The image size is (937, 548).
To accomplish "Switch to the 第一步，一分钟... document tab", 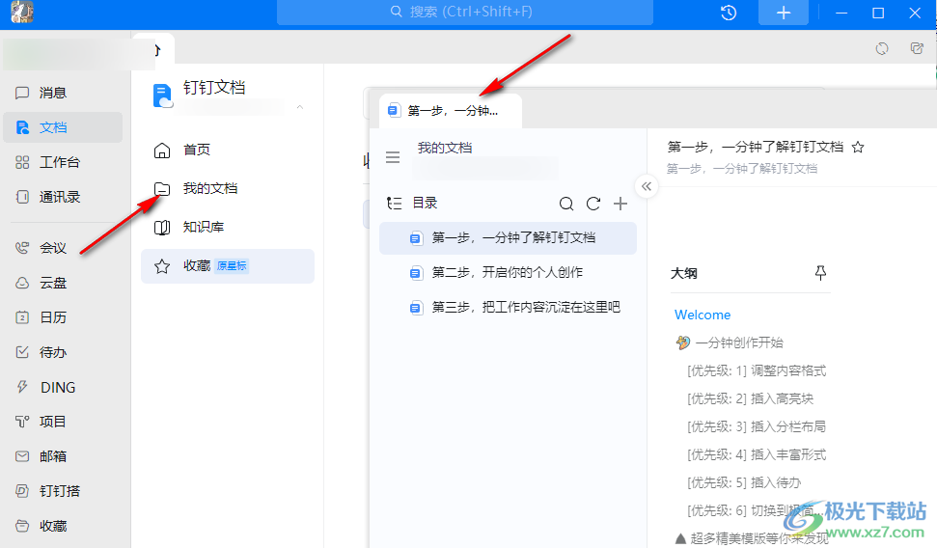I will 445,111.
